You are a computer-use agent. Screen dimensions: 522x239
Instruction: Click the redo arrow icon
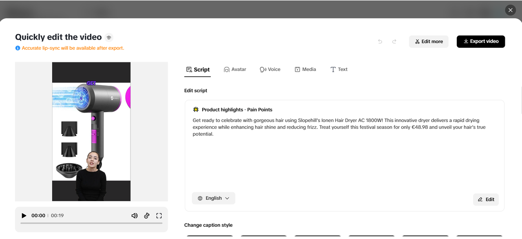click(394, 41)
